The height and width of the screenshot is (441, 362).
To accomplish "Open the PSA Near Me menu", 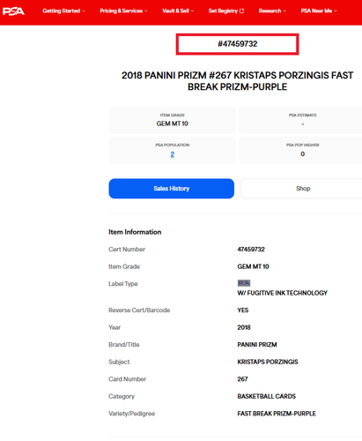I will (x=319, y=11).
